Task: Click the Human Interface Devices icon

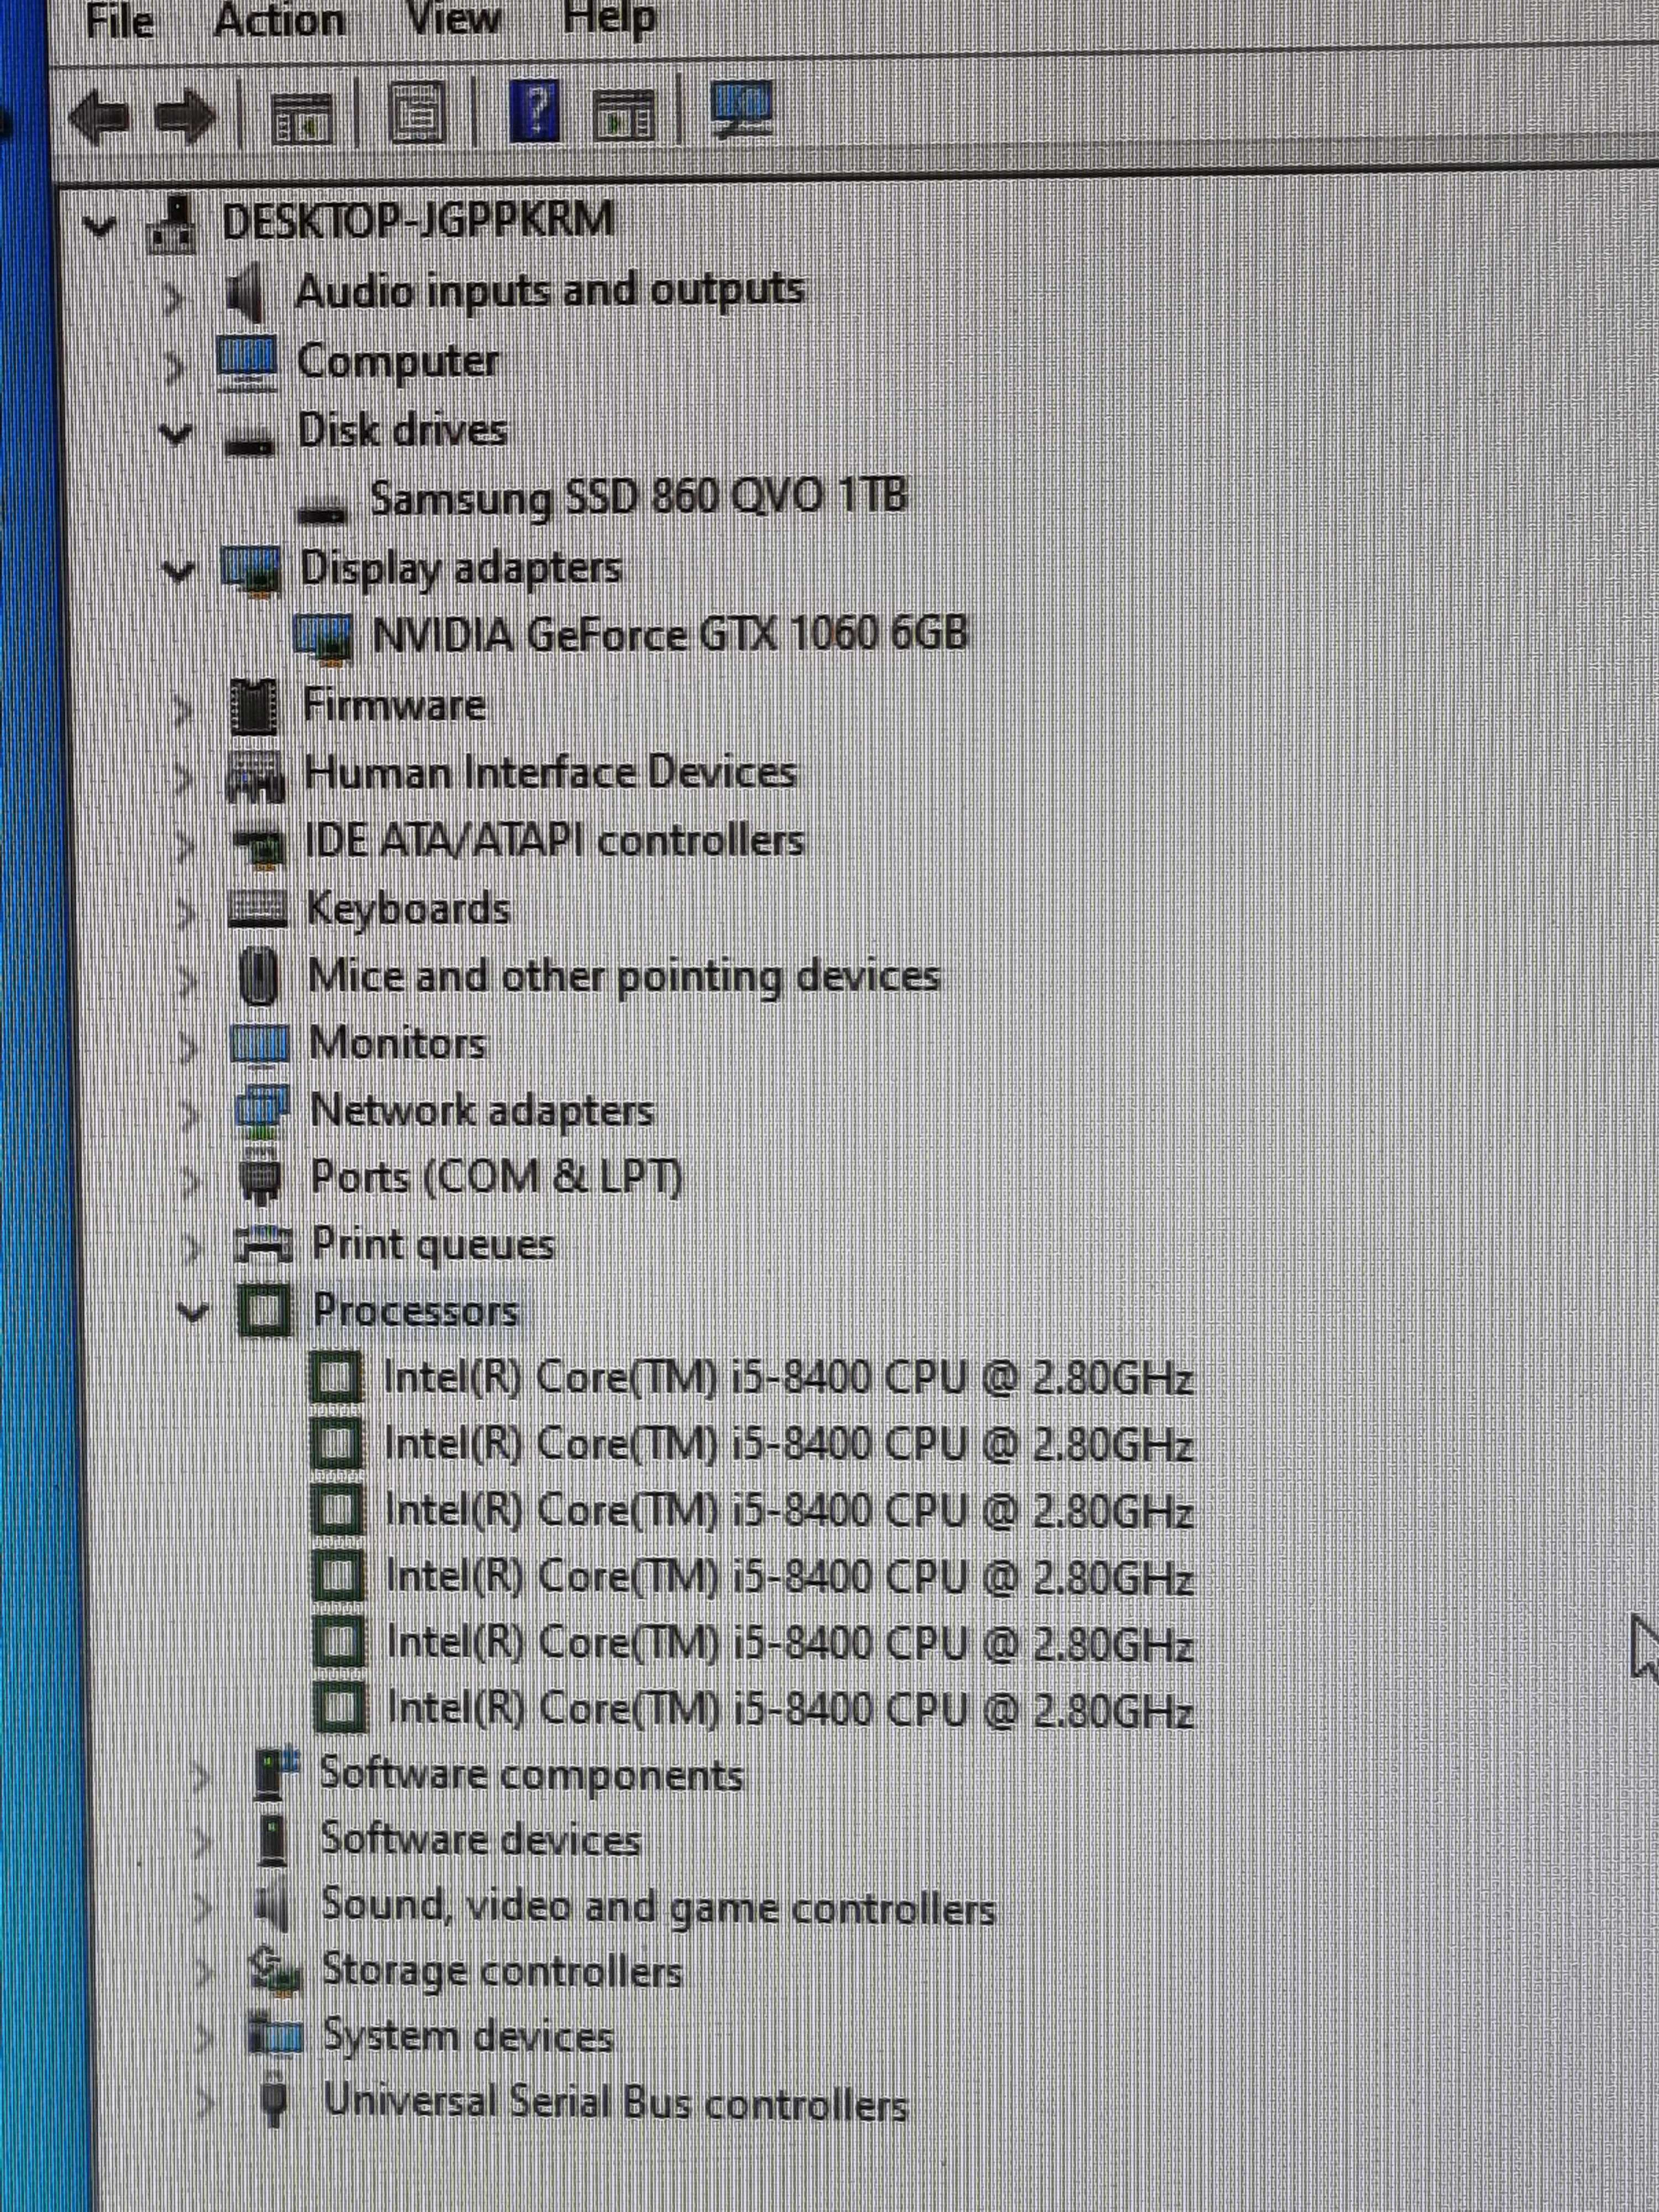Action: (255, 776)
